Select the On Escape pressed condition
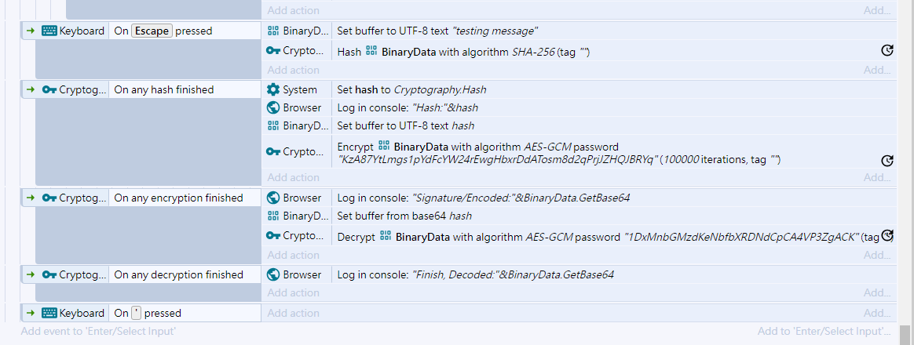914x345 pixels. pos(163,31)
